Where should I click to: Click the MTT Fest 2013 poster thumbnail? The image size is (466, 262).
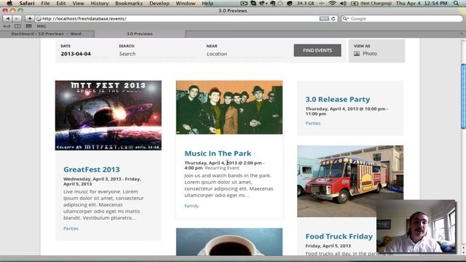click(x=108, y=115)
